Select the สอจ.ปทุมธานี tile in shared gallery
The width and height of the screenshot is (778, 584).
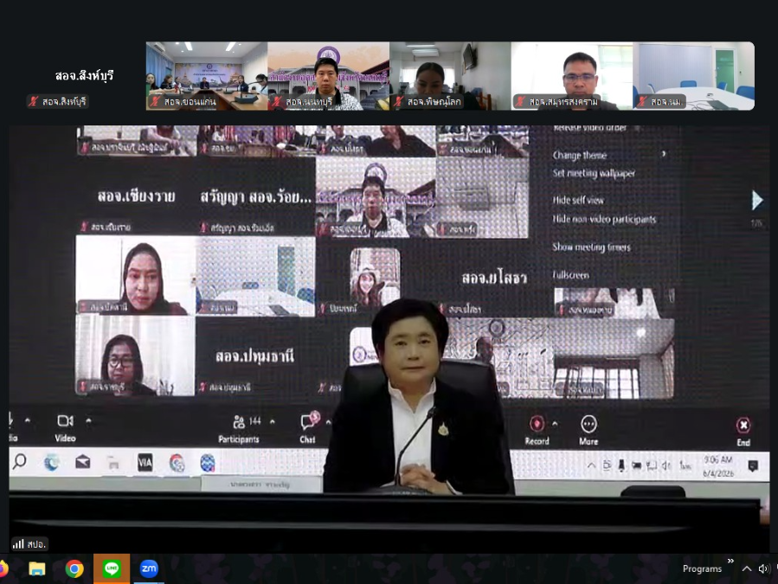[255, 356]
